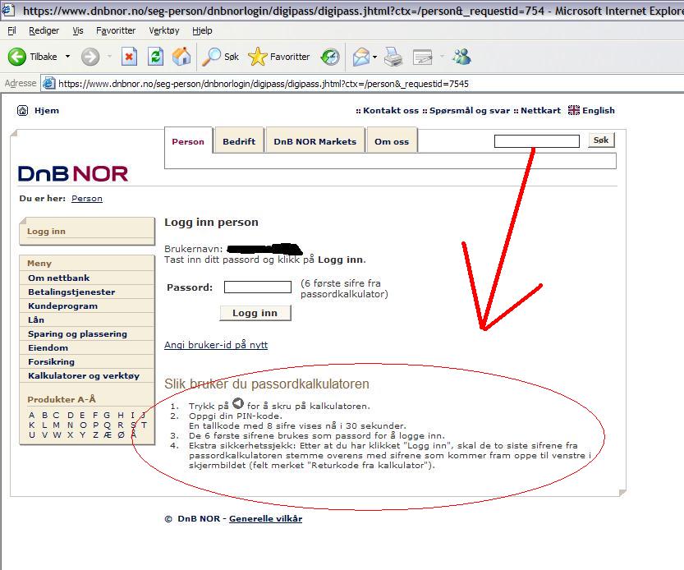Switch to the Bedrift tab
This screenshot has height=570, width=684.
[x=239, y=141]
